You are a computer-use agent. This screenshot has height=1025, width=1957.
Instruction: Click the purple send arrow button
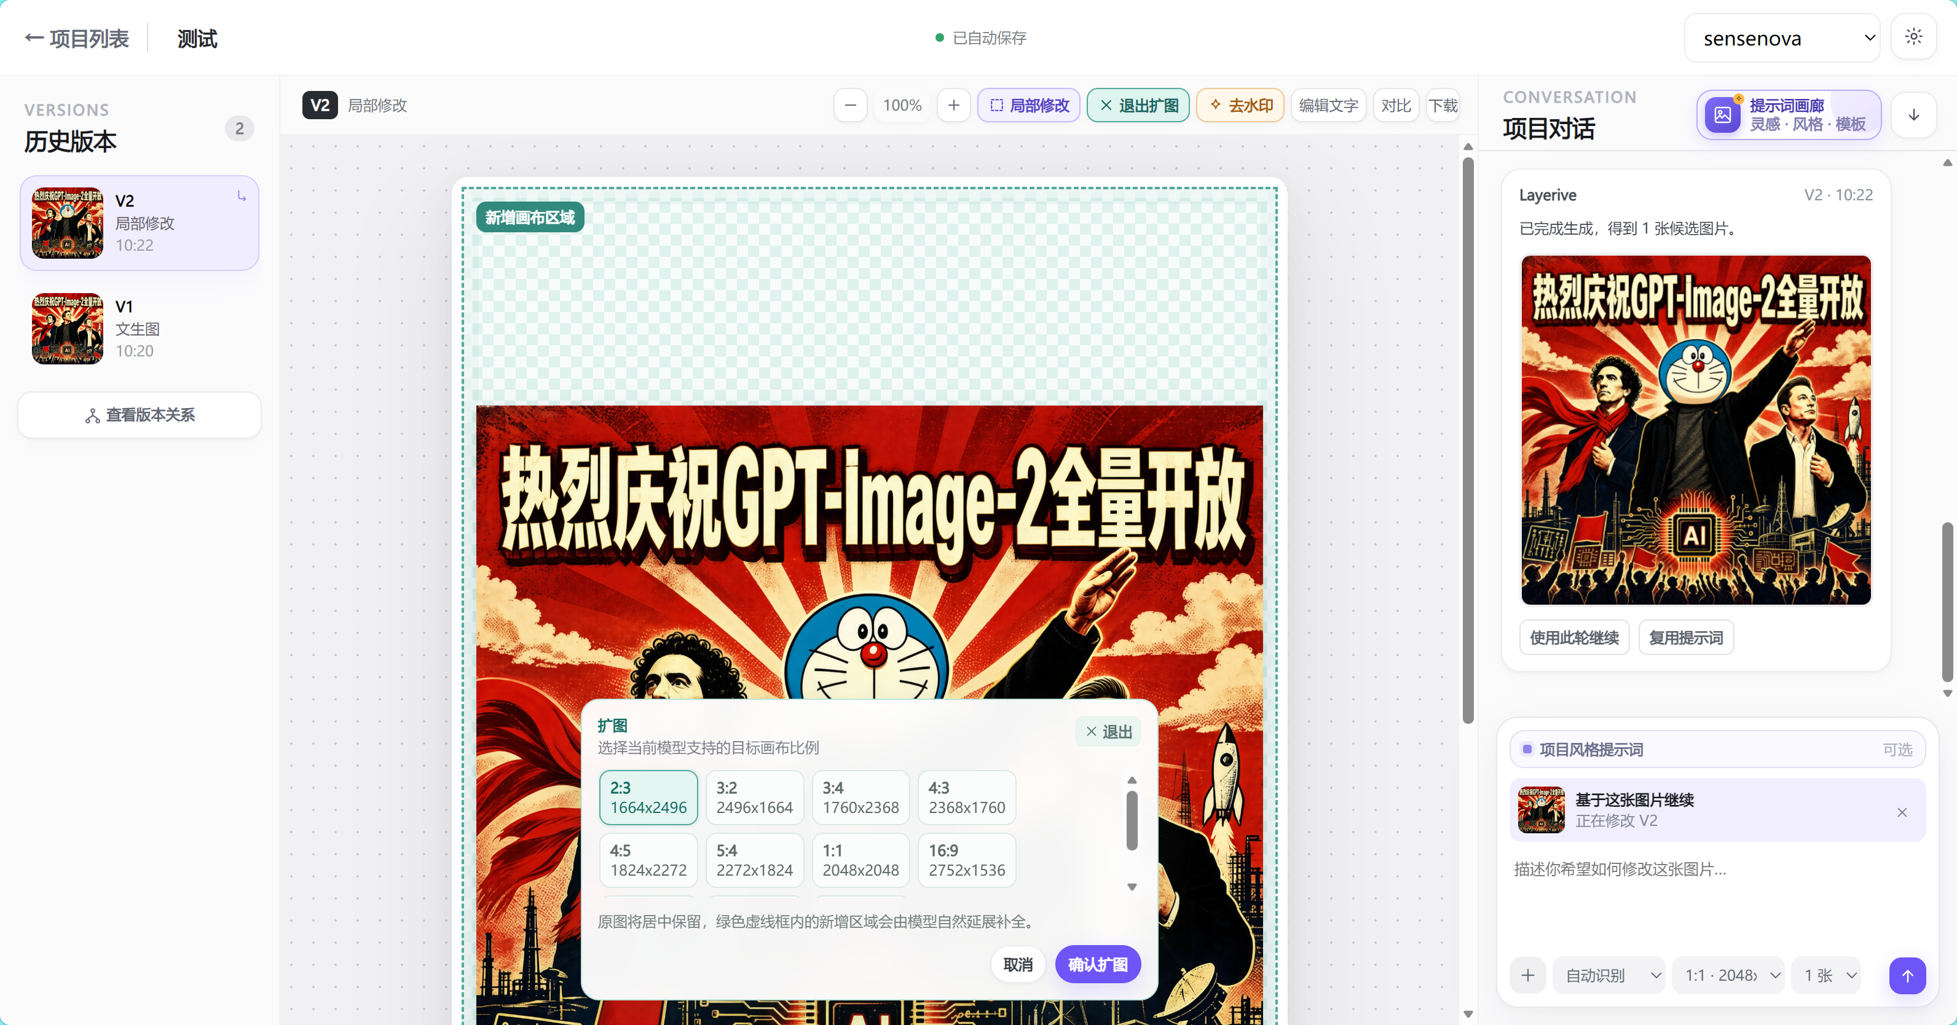[x=1907, y=976]
